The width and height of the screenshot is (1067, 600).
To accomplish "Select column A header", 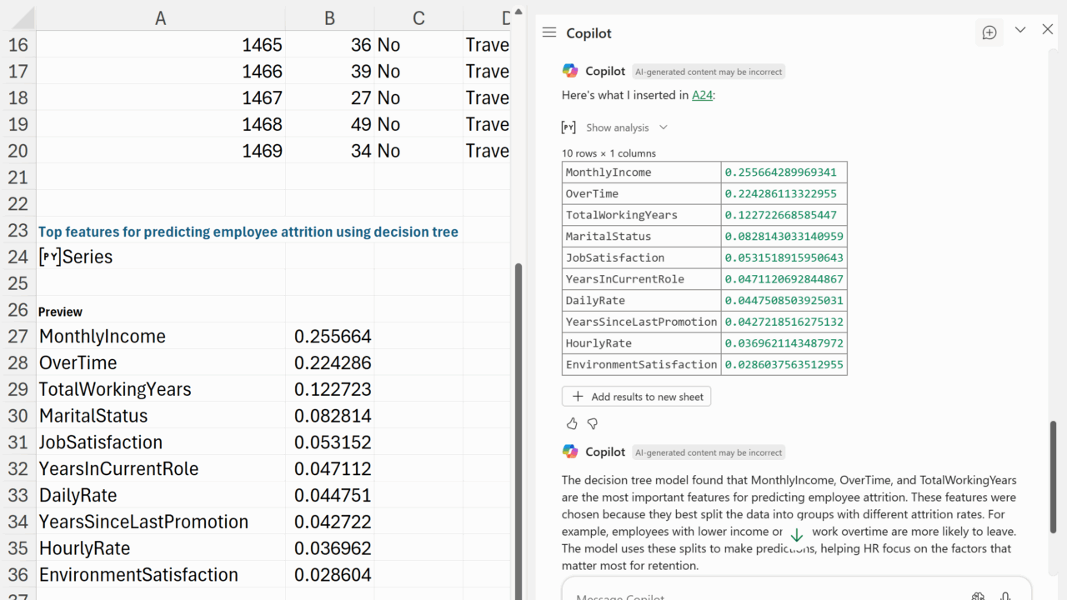I will coord(161,18).
